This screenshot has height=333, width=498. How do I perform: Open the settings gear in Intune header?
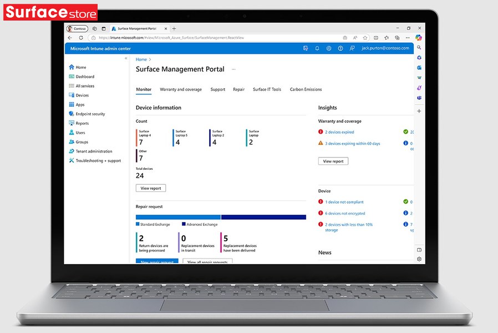tap(329, 48)
